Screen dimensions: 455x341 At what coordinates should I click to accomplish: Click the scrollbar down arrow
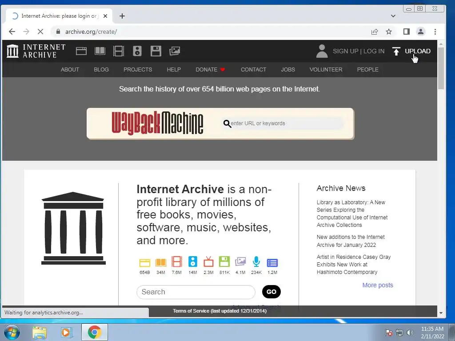pyautogui.click(x=441, y=313)
